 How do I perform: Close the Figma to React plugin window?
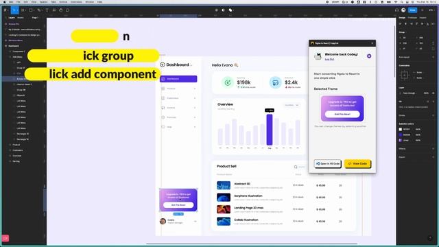(x=372, y=43)
